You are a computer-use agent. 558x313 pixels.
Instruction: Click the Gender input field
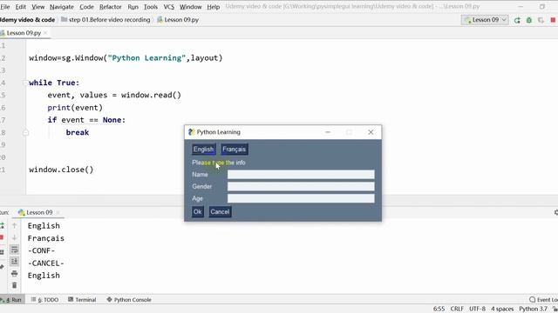[x=301, y=186]
